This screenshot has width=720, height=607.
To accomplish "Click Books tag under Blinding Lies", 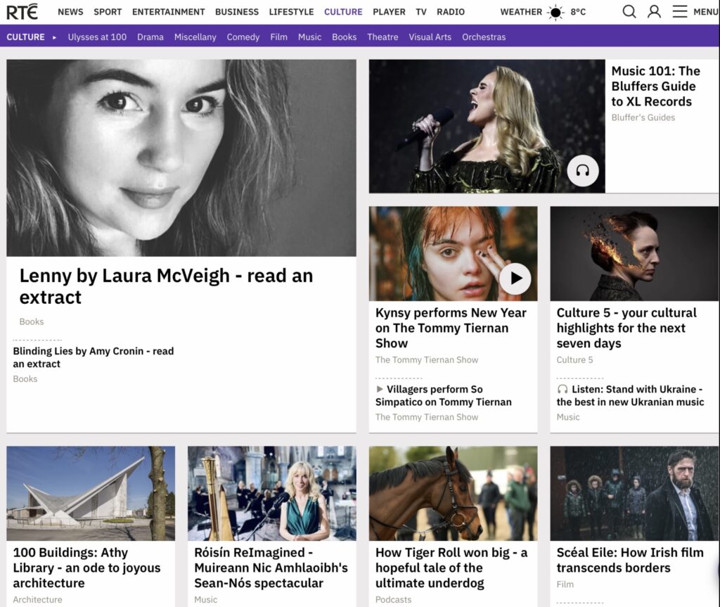I will [x=25, y=379].
